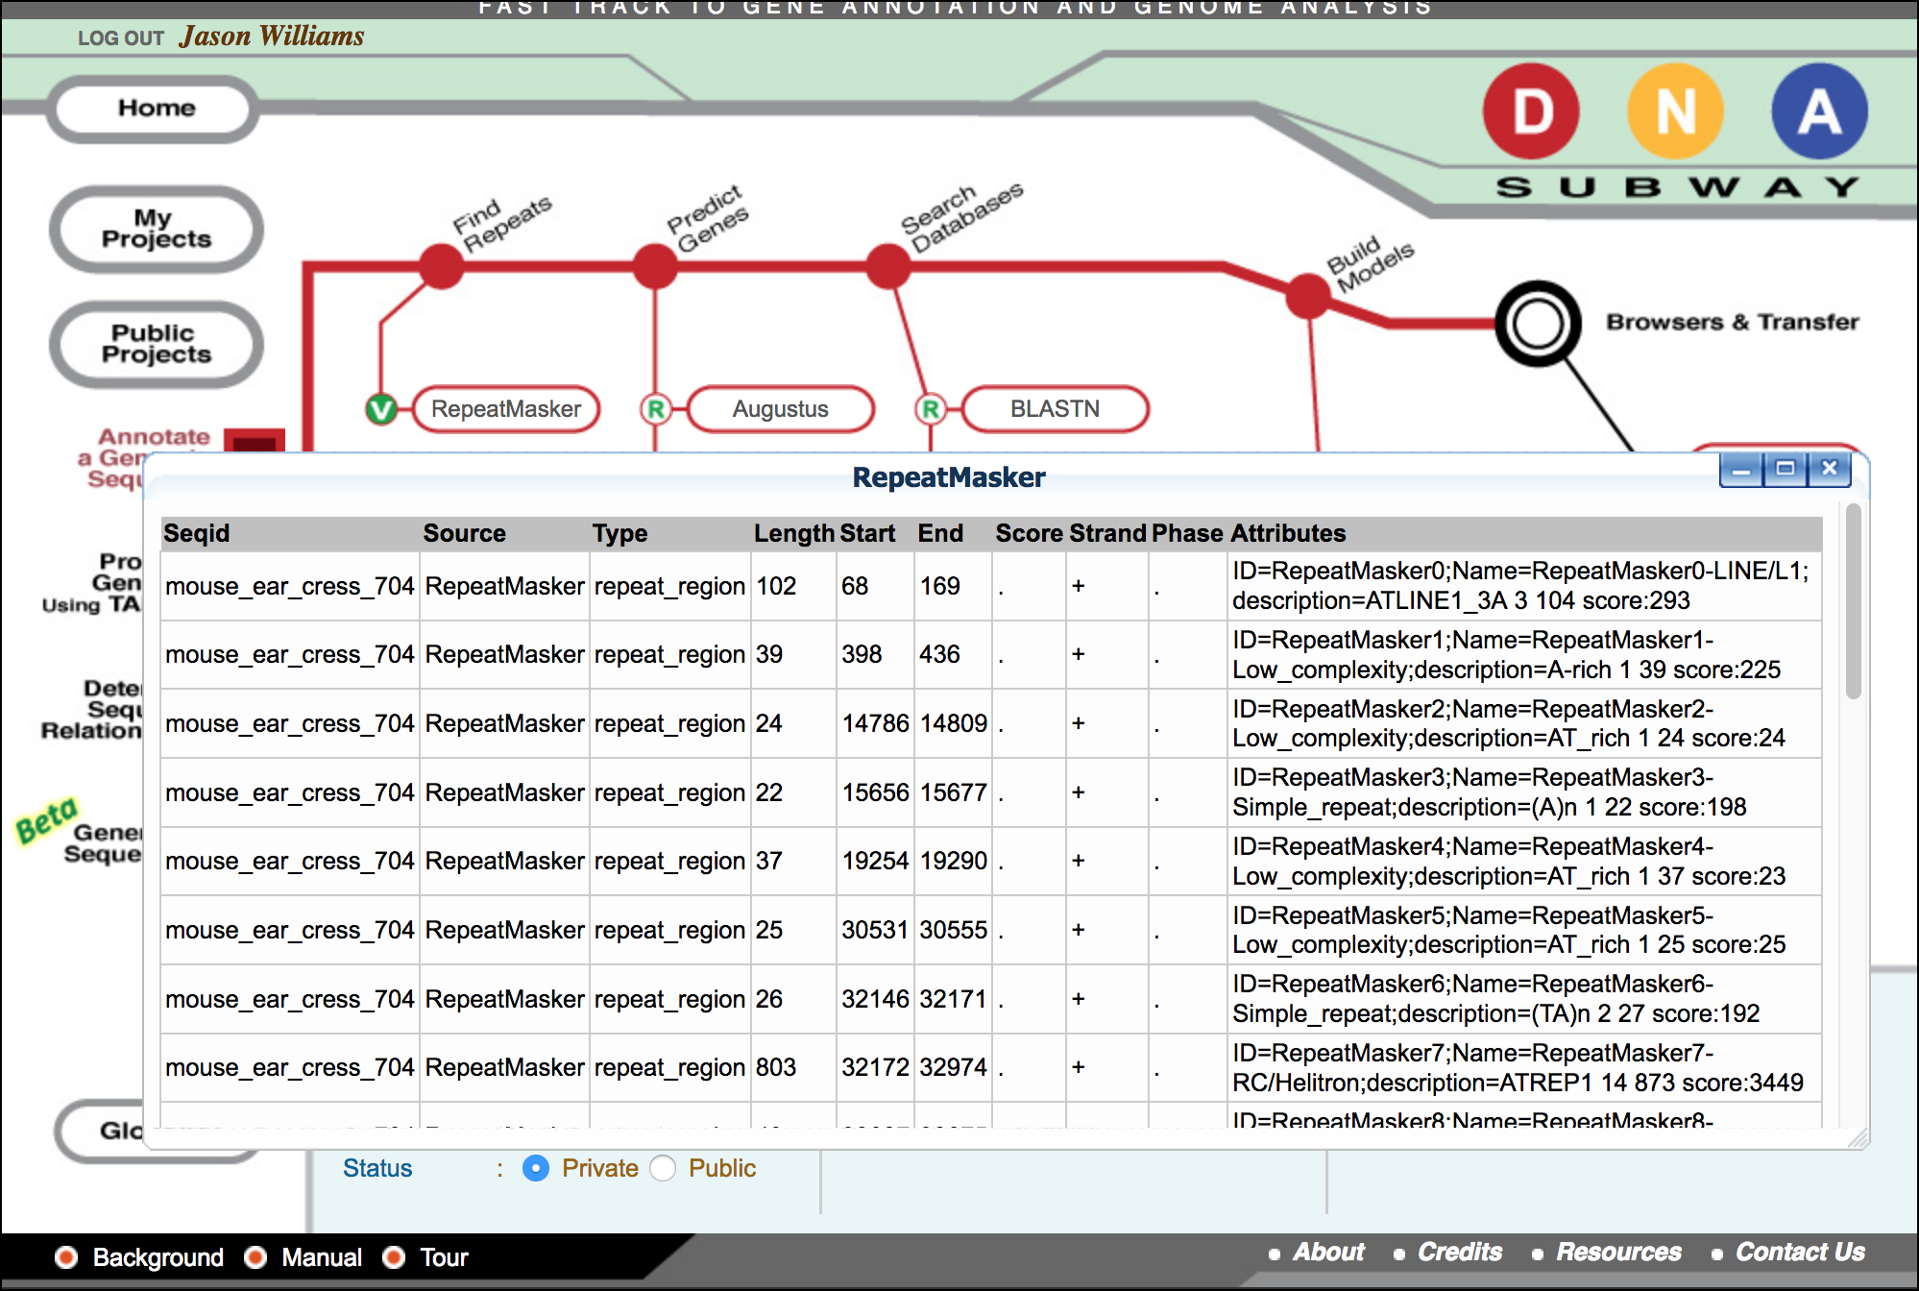
Task: Click the blue A logo circle
Action: point(1819,111)
